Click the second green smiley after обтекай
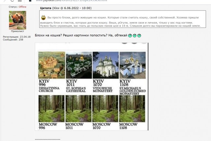The image size is (211, 141). (135, 36)
